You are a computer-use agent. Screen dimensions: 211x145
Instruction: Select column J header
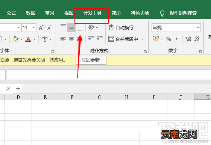(x=181, y=97)
